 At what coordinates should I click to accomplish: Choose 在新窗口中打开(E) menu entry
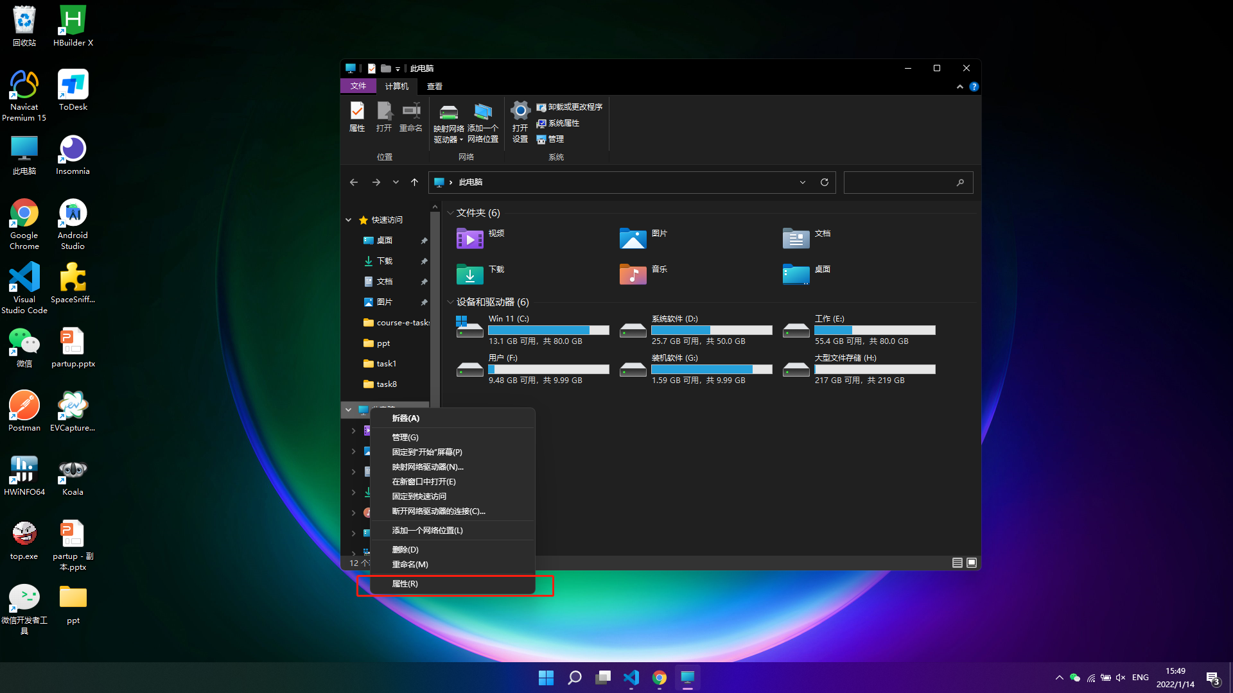click(453, 482)
